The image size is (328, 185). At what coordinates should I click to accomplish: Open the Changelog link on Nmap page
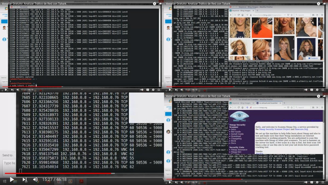(236, 139)
